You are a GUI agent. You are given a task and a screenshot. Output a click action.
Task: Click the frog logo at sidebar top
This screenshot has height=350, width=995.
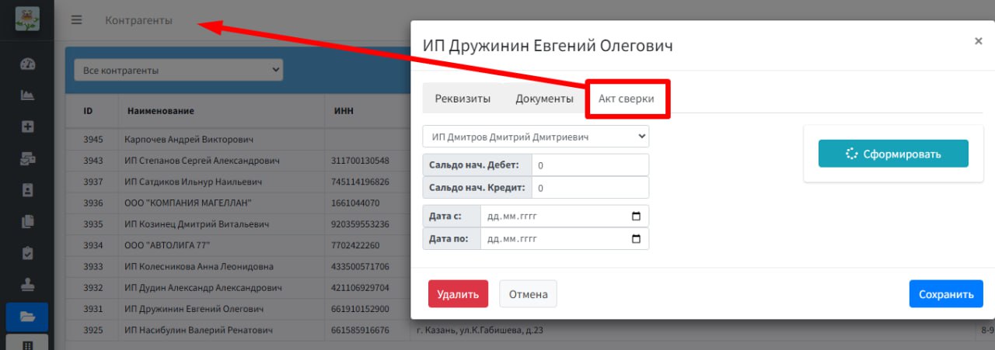[x=27, y=18]
